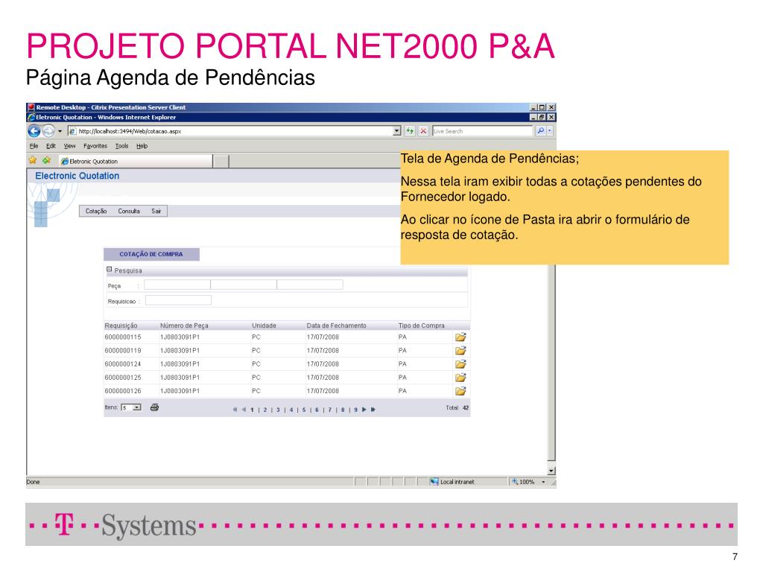The image size is (763, 572).
Task: Go to results page 3
Action: coord(279,410)
